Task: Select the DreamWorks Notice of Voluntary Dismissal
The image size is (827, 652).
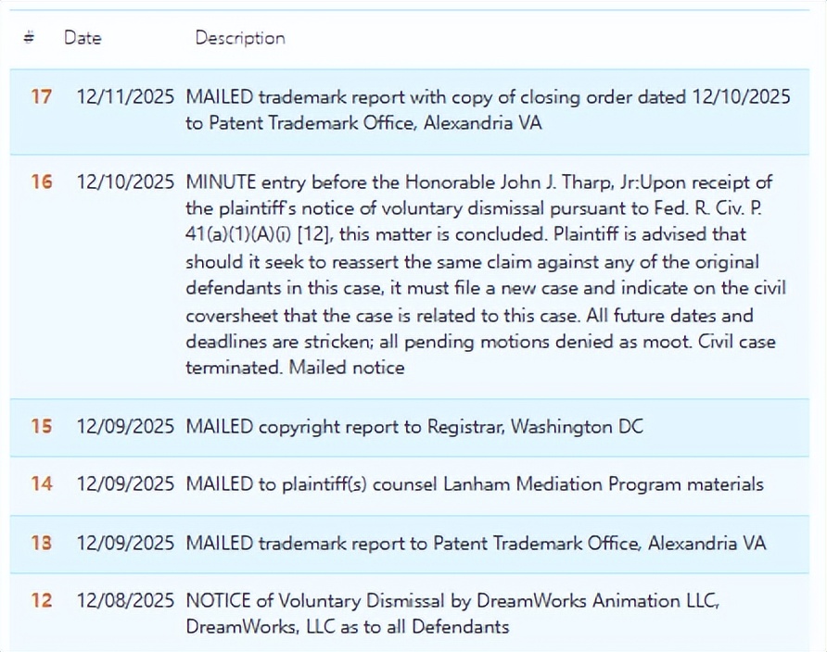Action: click(x=452, y=613)
